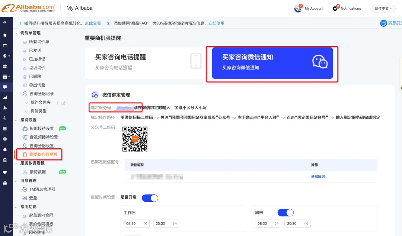
Task: Expand the 我的文件夹 chevron
Action: [26, 103]
